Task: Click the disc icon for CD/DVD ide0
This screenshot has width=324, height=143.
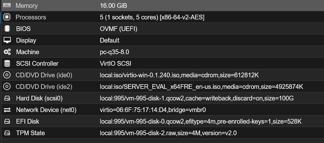Action: click(x=7, y=75)
